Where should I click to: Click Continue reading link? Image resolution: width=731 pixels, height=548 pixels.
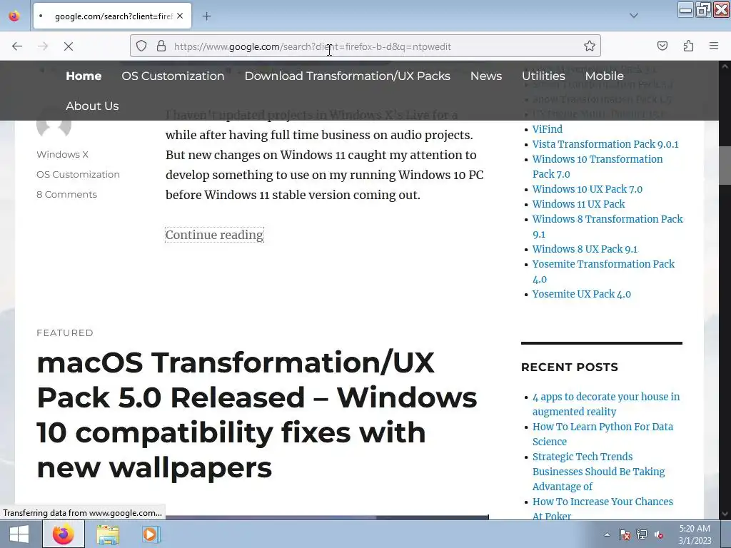(214, 235)
